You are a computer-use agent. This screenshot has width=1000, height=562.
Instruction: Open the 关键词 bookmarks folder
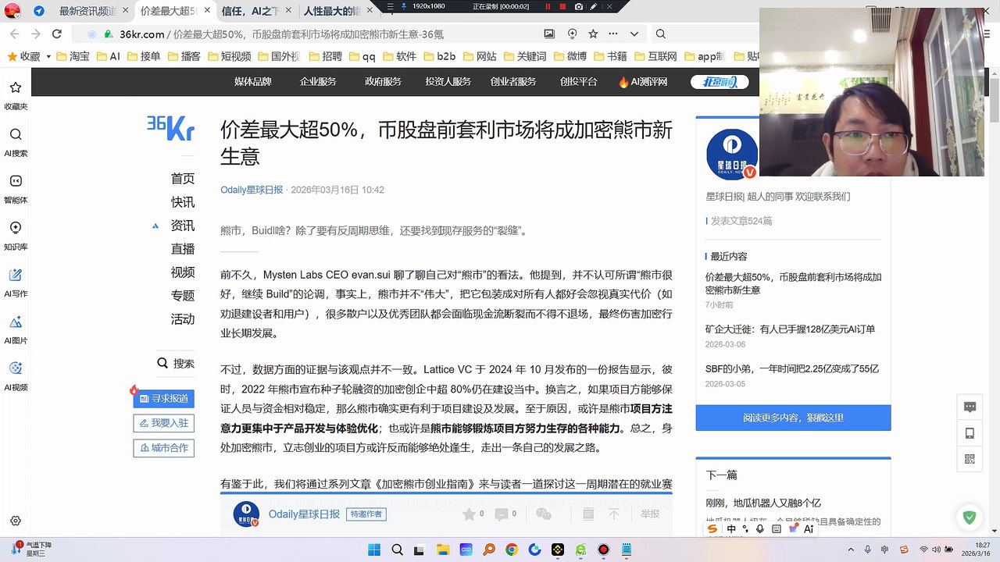524,57
